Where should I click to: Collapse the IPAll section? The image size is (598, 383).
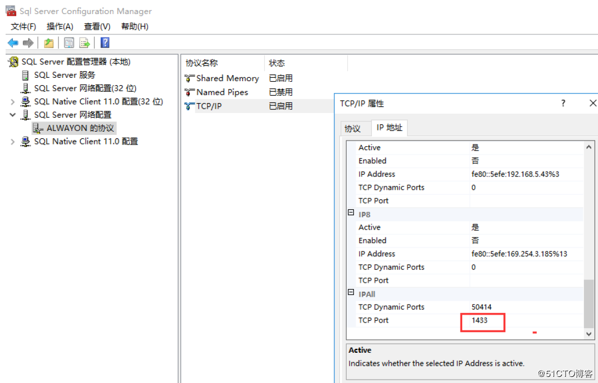[351, 292]
